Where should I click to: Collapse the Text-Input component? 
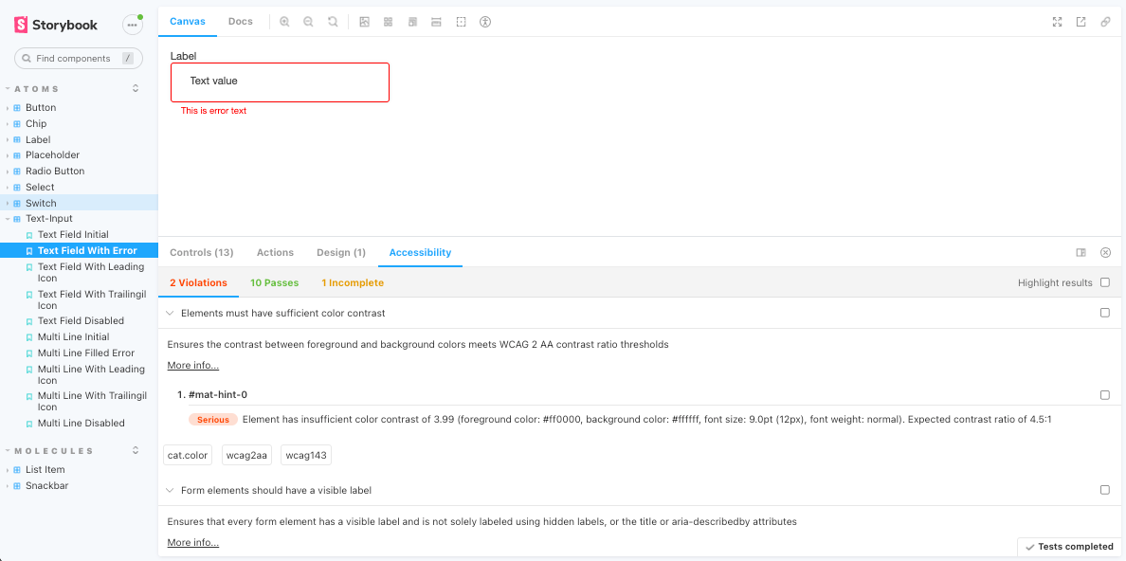(49, 218)
